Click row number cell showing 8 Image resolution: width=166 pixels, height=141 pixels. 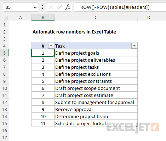pos(43,102)
